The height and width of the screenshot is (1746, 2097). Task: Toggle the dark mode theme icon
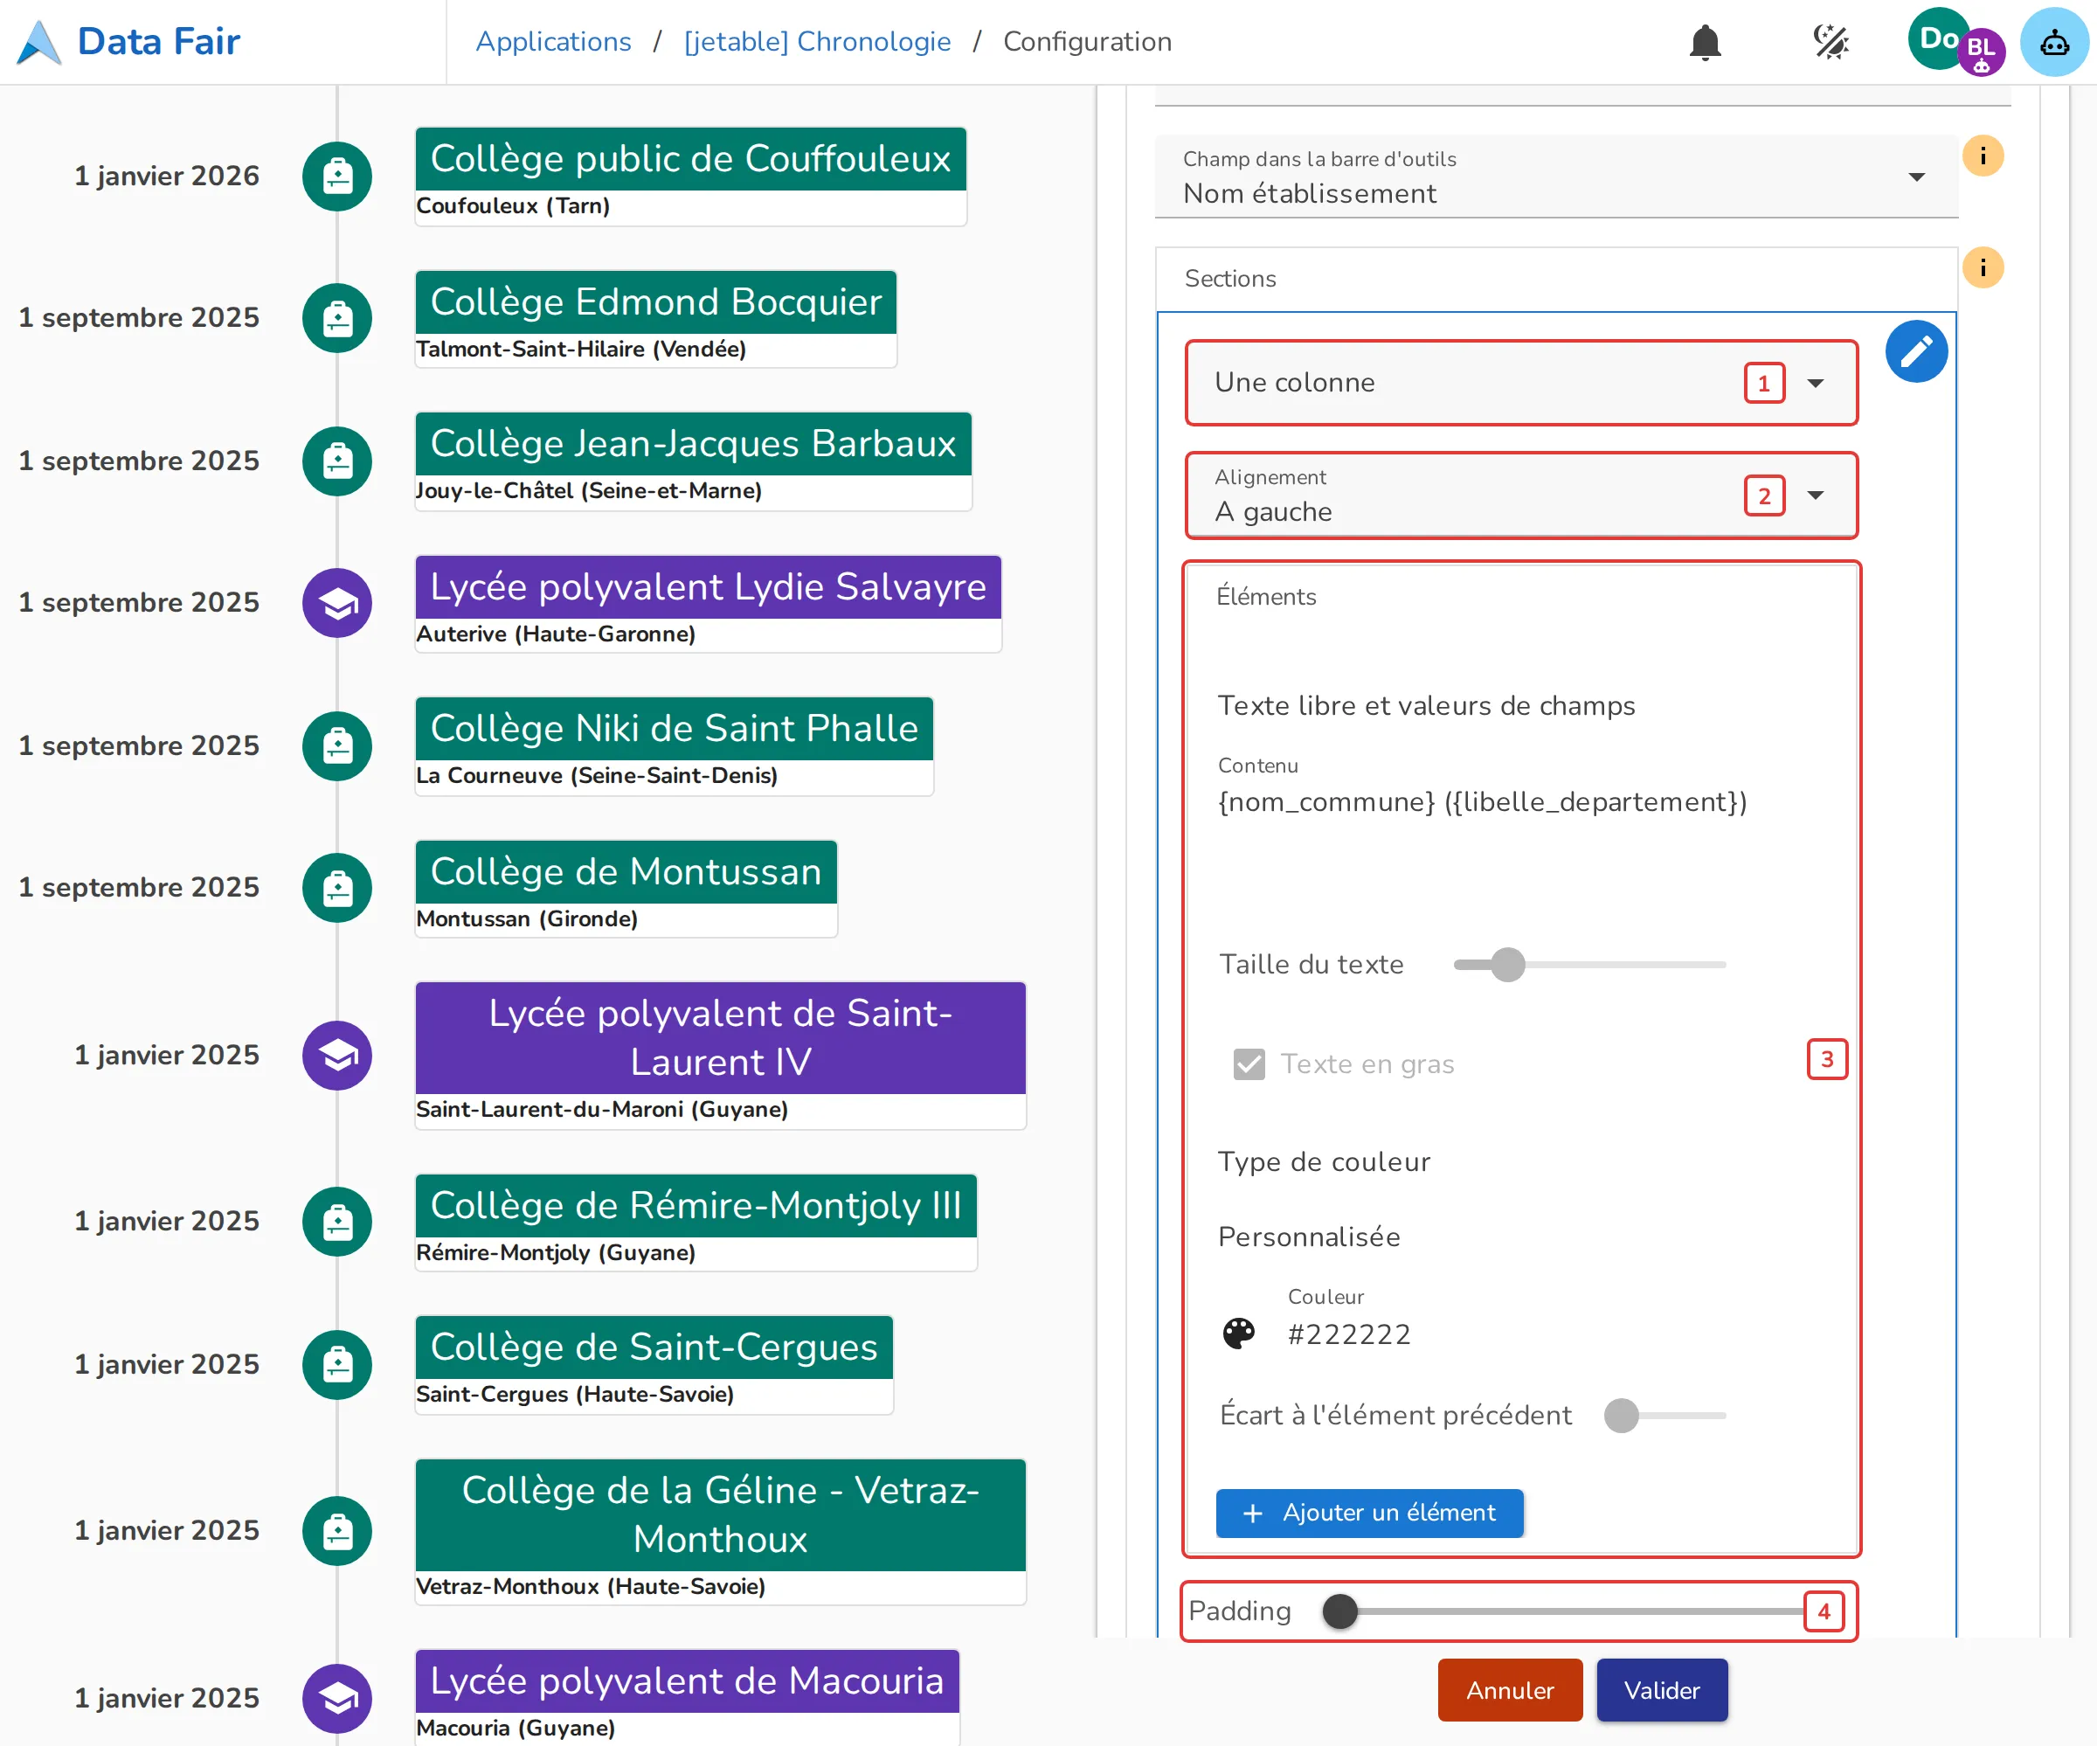[1831, 42]
